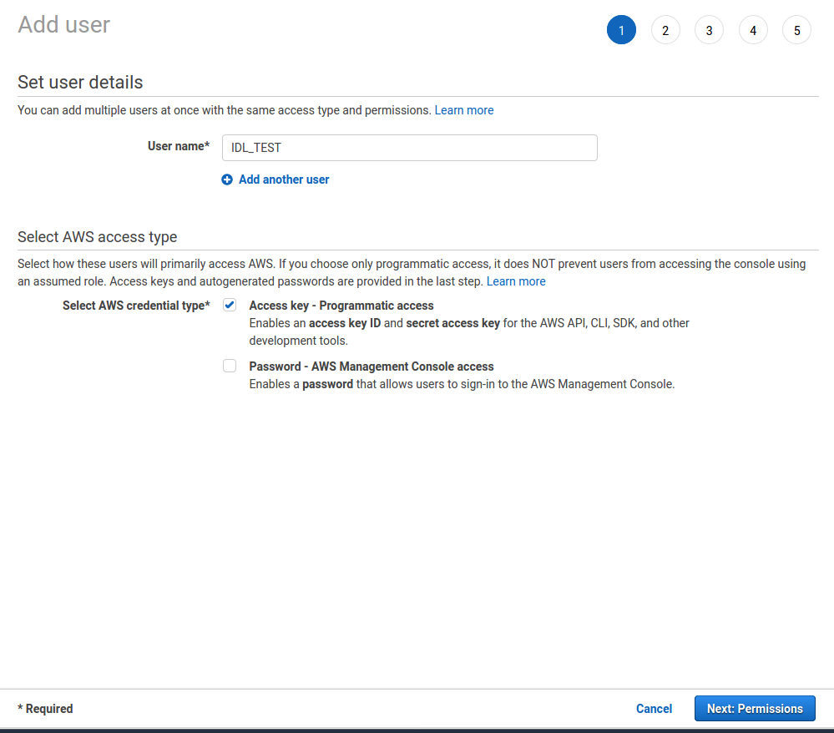
Task: Open the Learn more link about multiple users
Action: pyautogui.click(x=464, y=110)
